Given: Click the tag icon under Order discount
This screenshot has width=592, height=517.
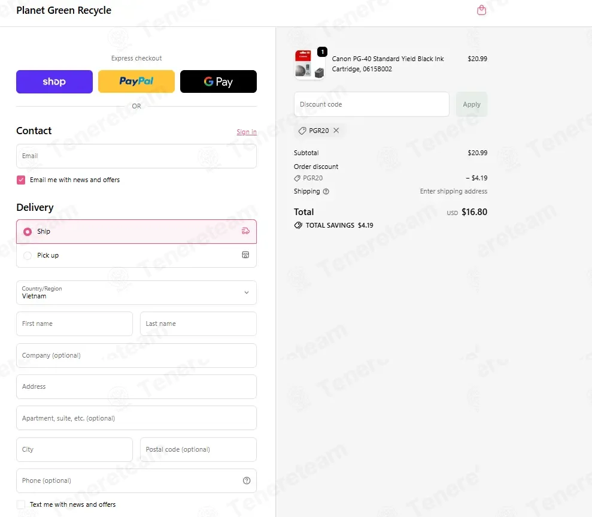Looking at the screenshot, I should [297, 178].
